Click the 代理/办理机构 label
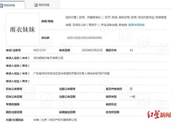The image size is (173, 123). click(x=15, y=119)
